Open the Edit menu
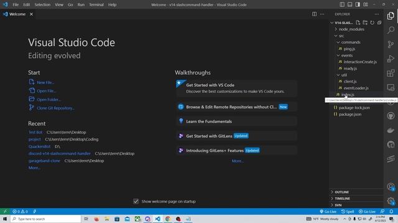The width and height of the screenshot is (398, 223). [x=26, y=4]
